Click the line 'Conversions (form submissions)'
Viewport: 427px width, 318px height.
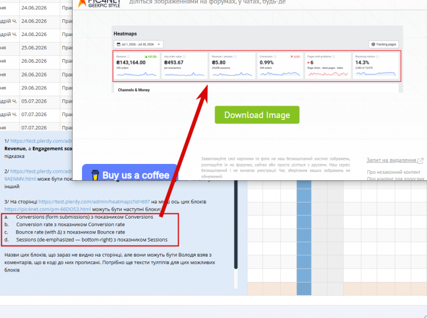85,217
